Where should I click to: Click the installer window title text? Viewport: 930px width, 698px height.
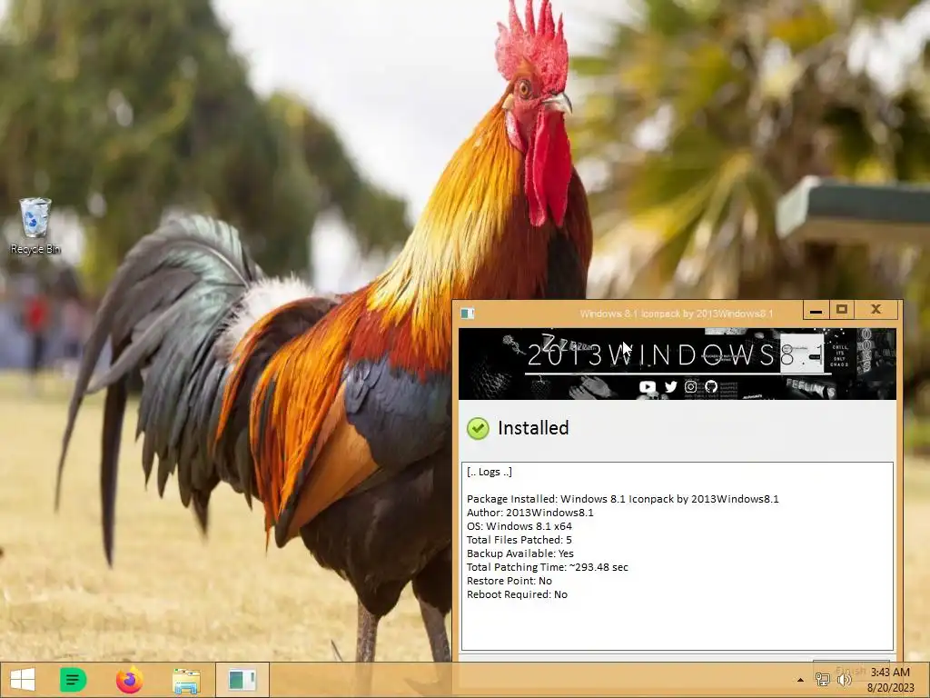click(x=677, y=314)
